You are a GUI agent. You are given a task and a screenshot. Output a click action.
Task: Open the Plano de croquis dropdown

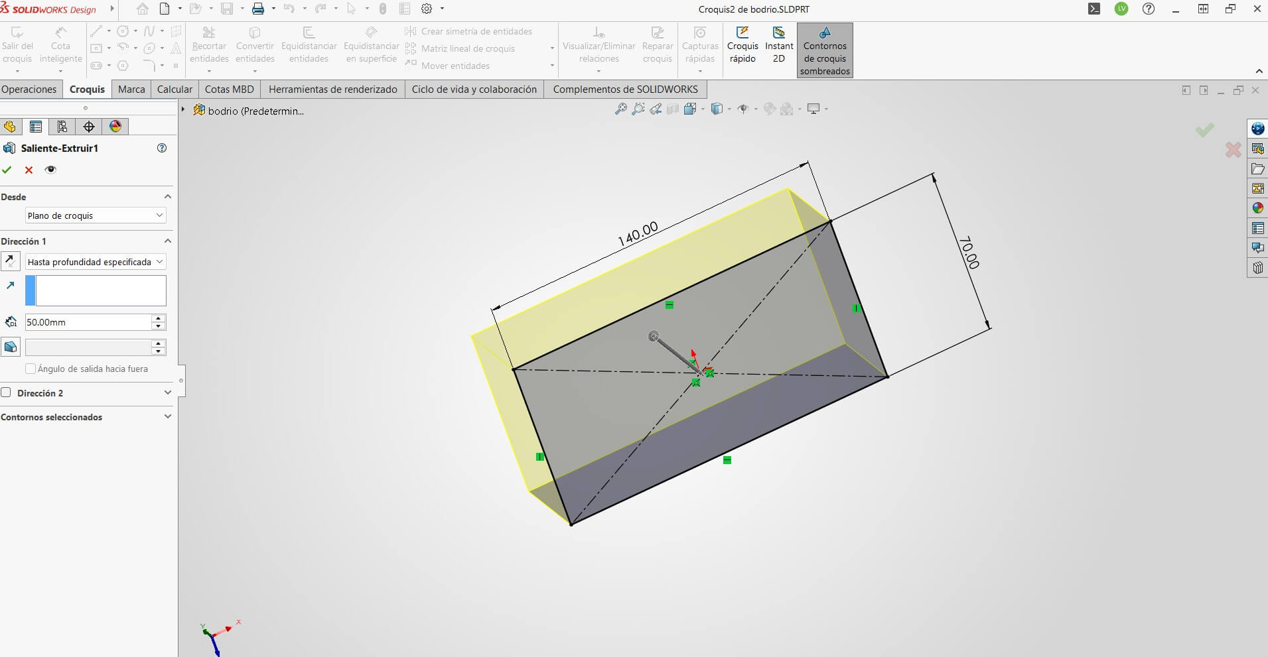point(96,215)
